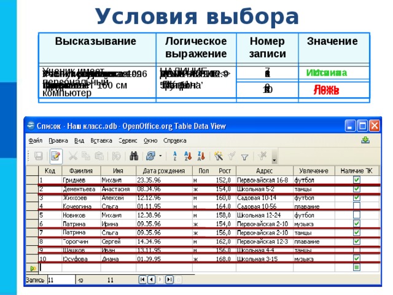Image resolution: width=393 pixels, height=295 pixels.
Task: Open the Refresh dropdown arrow
Action: pos(160,156)
